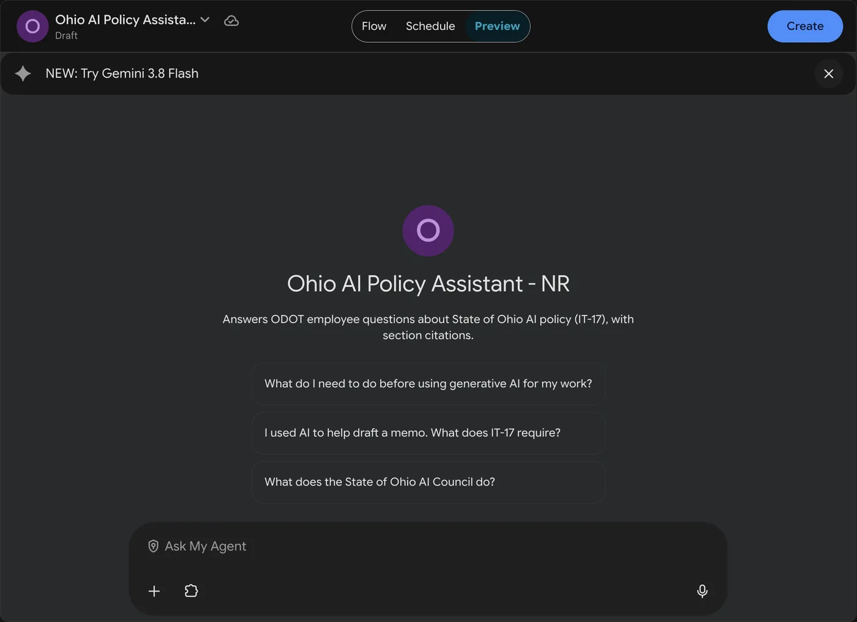Focus the Ask My Agent input field

(x=428, y=546)
